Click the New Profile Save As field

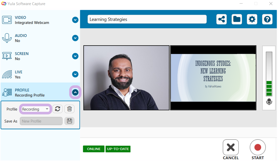(x=41, y=121)
